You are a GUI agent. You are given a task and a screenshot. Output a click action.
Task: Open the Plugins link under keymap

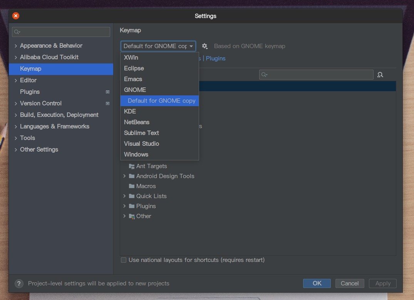[x=215, y=58]
